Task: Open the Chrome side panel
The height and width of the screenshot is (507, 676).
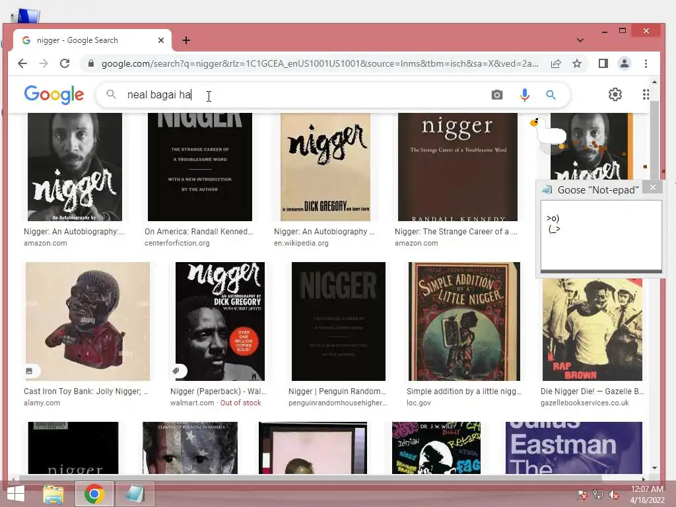Action: 603,63
